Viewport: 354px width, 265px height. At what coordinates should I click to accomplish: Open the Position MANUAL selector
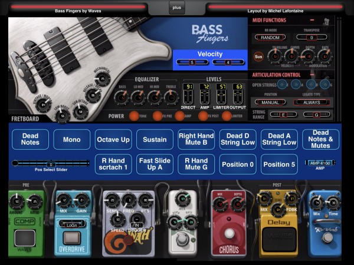pos(270,102)
